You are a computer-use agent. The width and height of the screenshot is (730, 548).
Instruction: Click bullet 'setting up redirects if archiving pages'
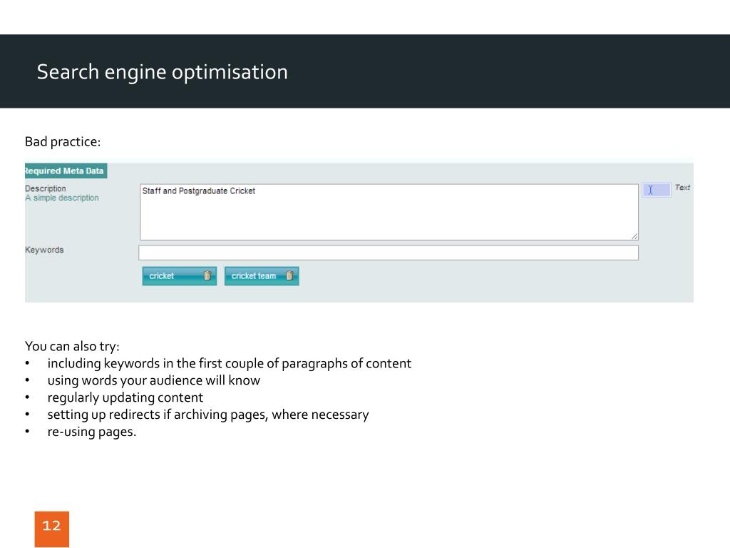208,415
